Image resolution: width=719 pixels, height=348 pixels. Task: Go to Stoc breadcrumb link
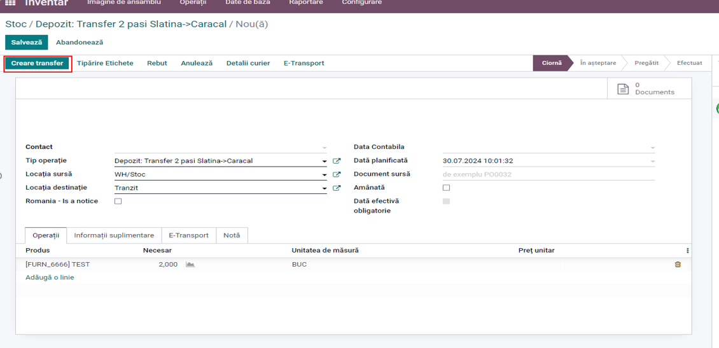16,24
